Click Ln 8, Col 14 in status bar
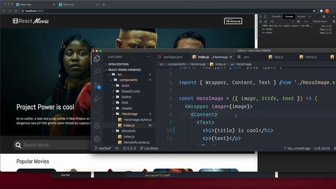Screen dimensions: 336x189 322,148
